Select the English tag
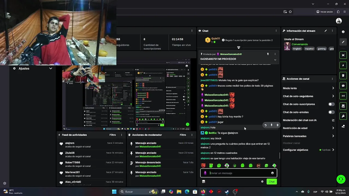This screenshot has width=349, height=196. [297, 49]
